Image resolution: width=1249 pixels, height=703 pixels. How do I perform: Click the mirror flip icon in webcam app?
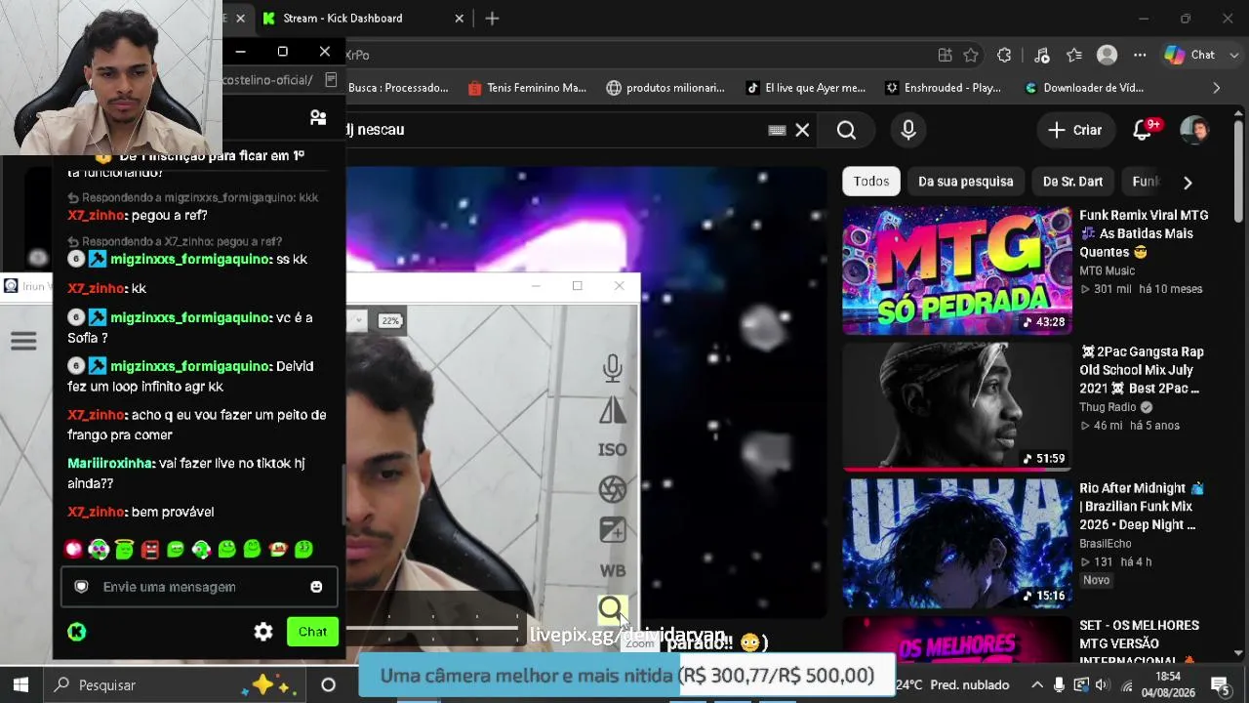(x=613, y=410)
